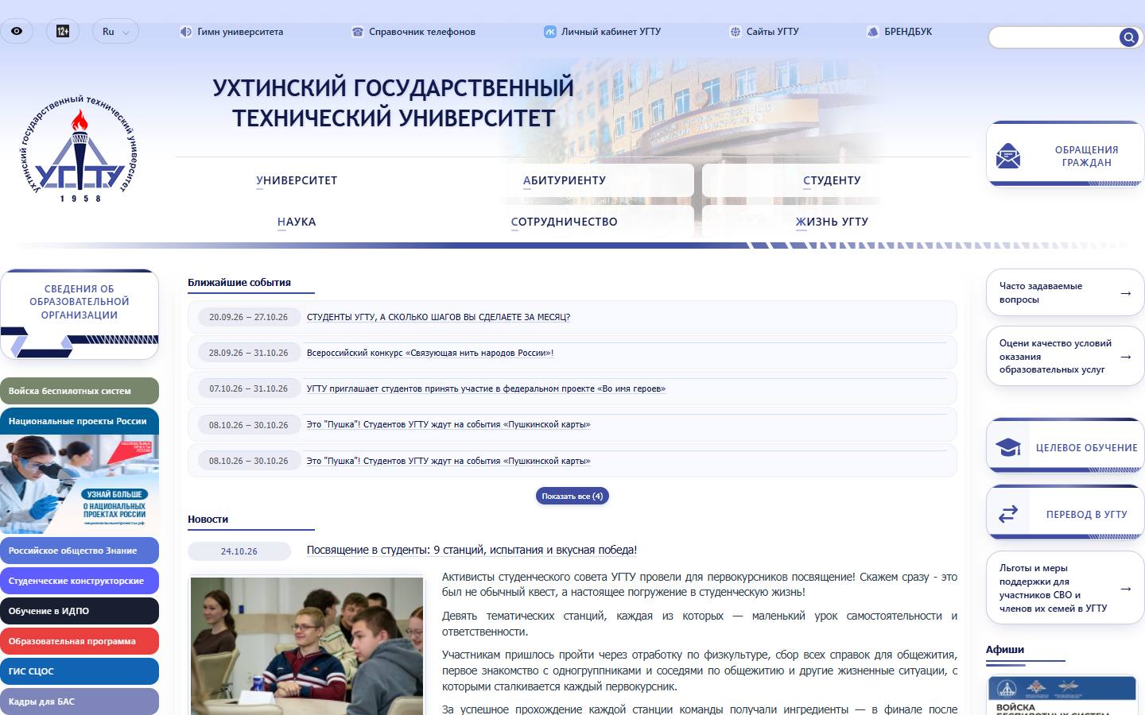Open ГИС СЦОС sidebar item
This screenshot has width=1145, height=715.
(x=80, y=671)
